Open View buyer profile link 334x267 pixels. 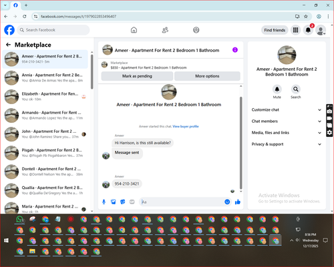pos(186,126)
